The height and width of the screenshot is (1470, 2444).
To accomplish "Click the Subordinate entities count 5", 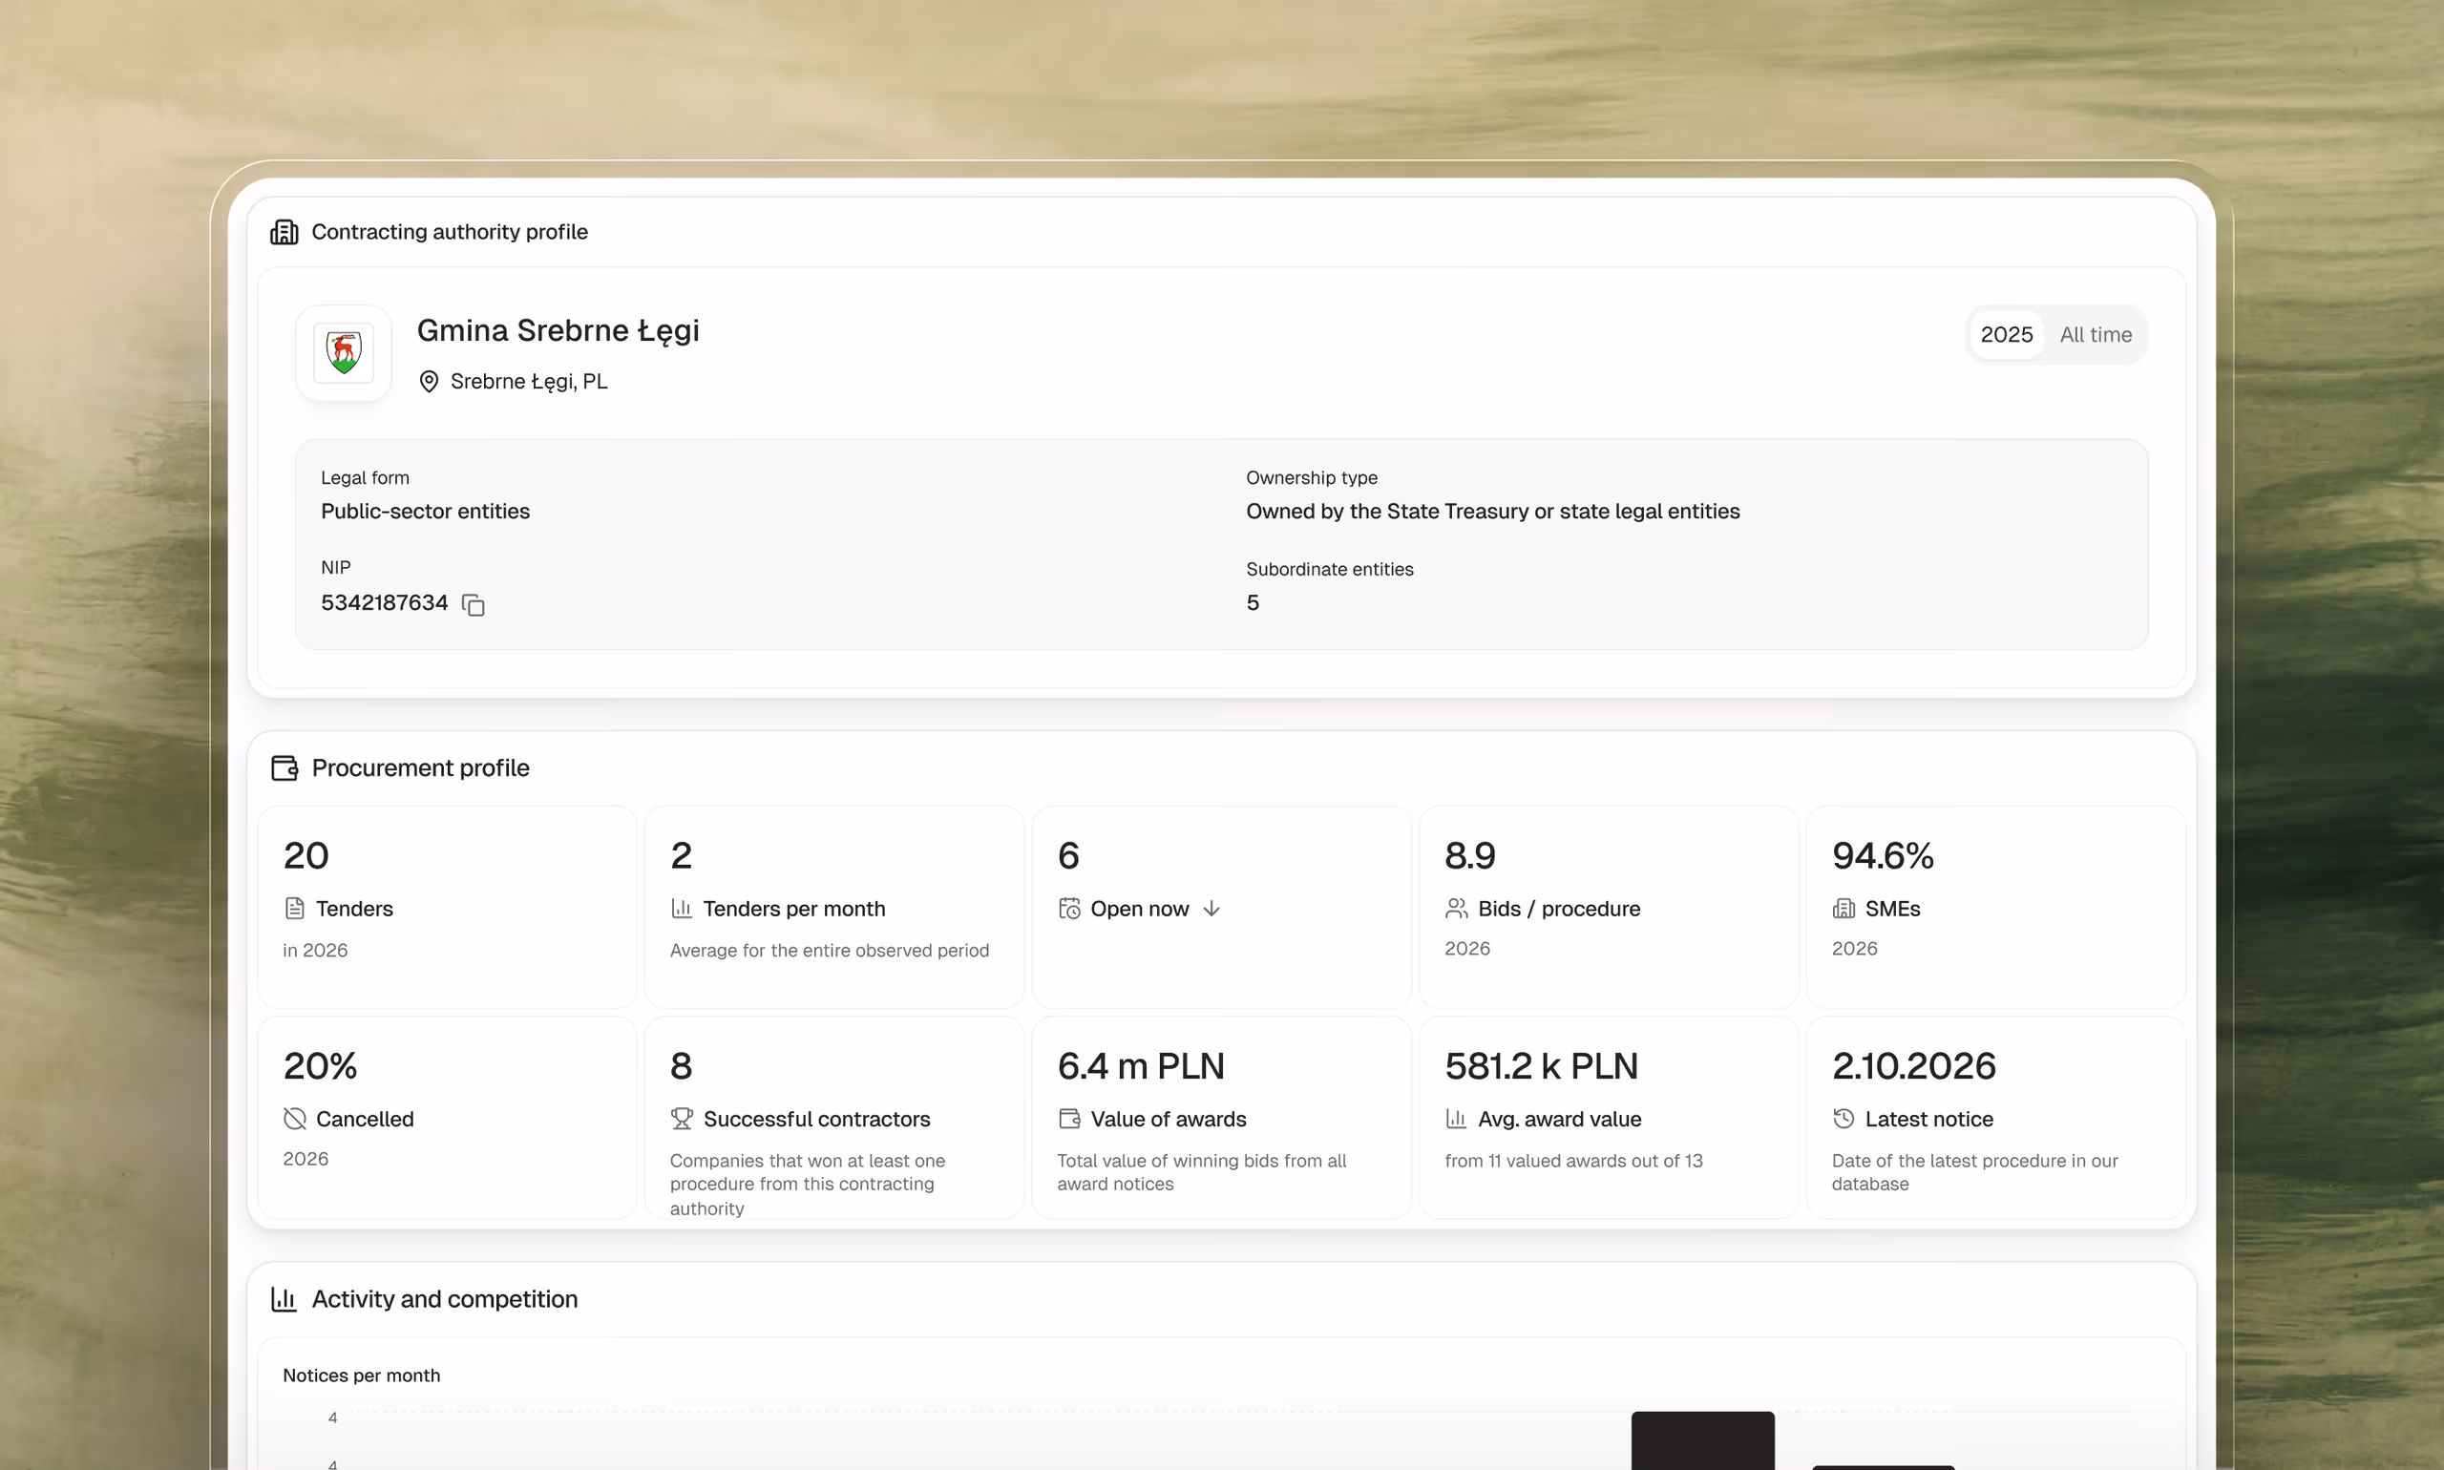I will pos(1253,602).
